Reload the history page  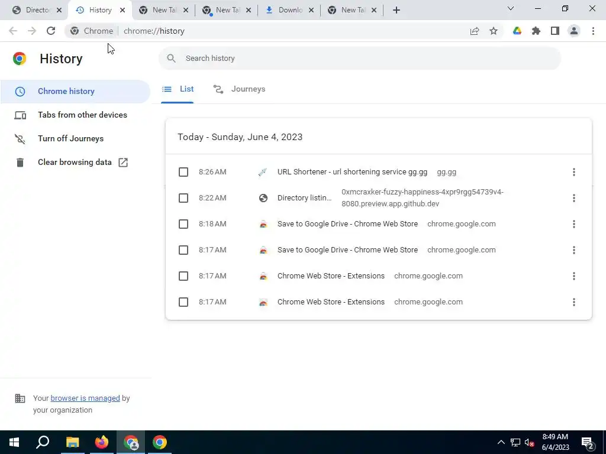tap(51, 31)
